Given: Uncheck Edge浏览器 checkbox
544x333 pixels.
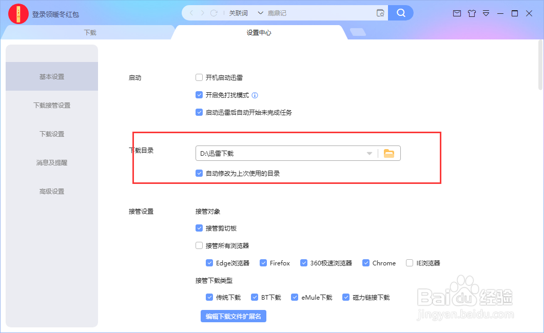Looking at the screenshot, I should pos(209,263).
